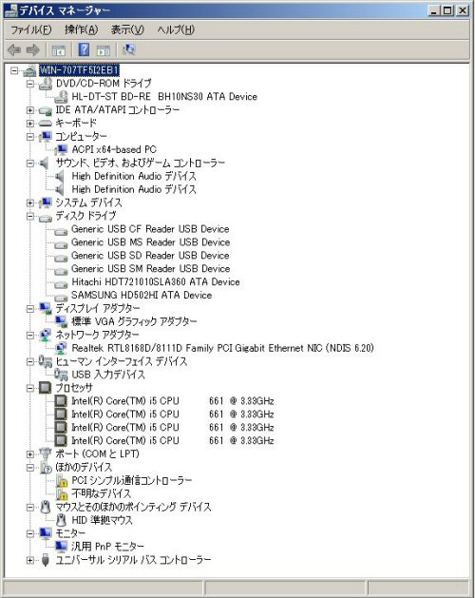Click the action pane toolbar icon

click(104, 50)
